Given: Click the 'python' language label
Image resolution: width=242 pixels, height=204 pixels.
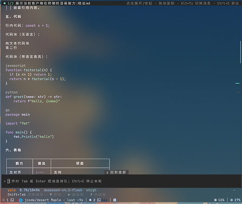Looking at the screenshot, I should [11, 92].
